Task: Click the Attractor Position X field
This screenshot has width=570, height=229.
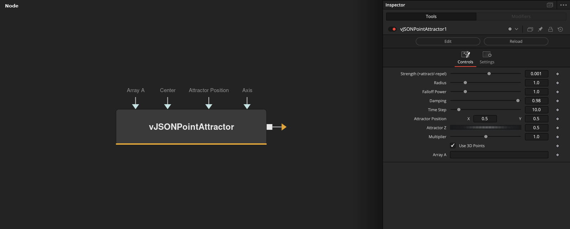Action: coord(485,119)
